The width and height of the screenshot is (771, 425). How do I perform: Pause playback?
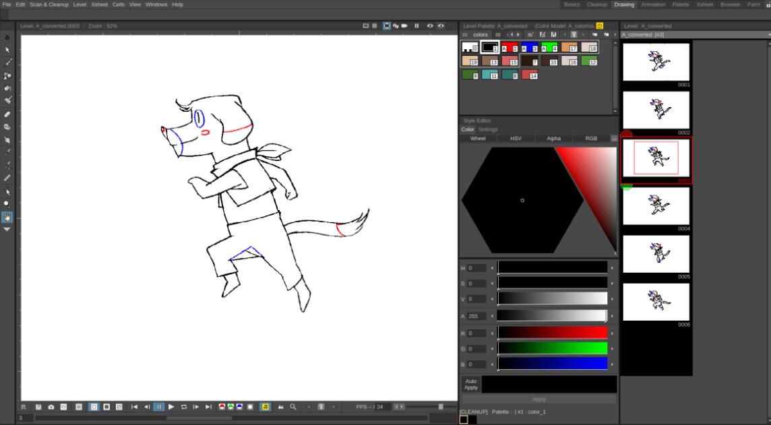click(x=159, y=407)
